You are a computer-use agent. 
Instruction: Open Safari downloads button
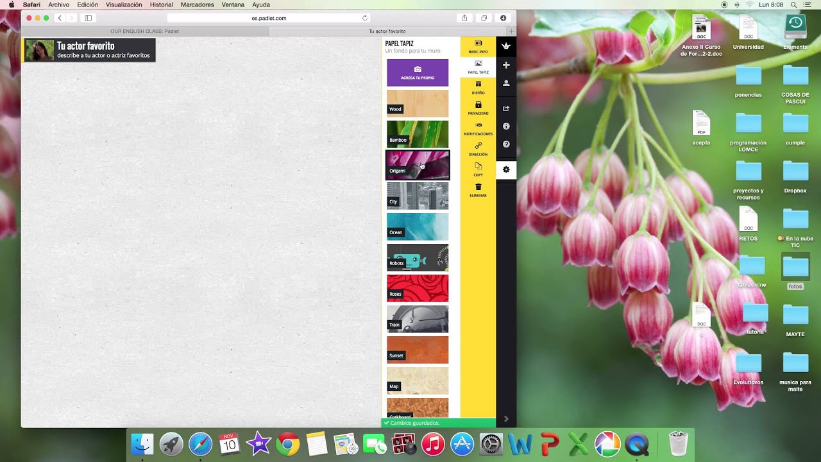point(503,18)
